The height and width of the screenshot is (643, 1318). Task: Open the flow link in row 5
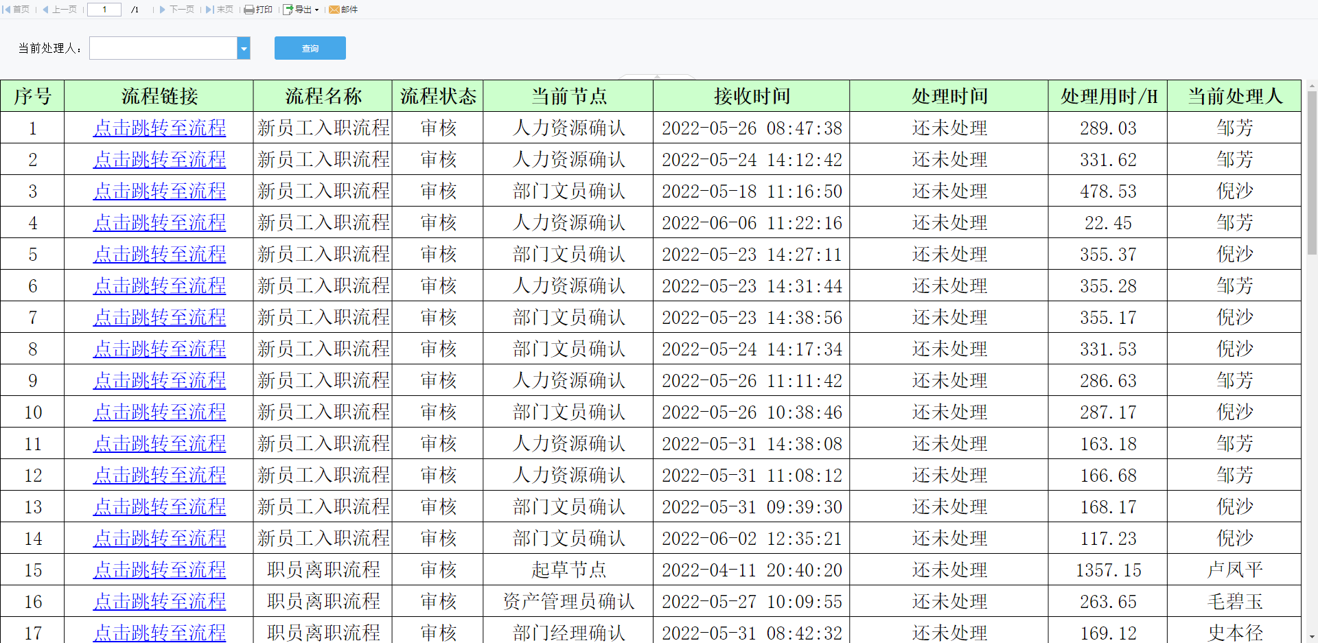pos(159,254)
